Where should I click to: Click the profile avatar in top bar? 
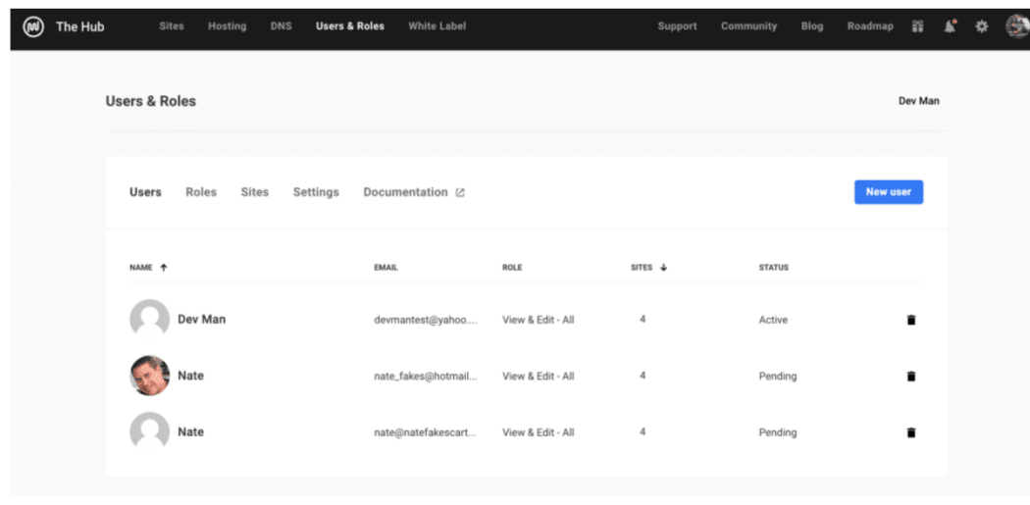pyautogui.click(x=1017, y=26)
